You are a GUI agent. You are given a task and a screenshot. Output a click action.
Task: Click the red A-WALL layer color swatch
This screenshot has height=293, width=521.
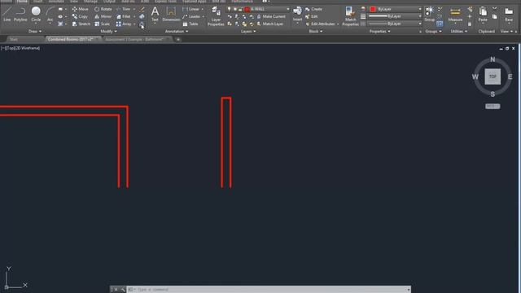pos(247,9)
